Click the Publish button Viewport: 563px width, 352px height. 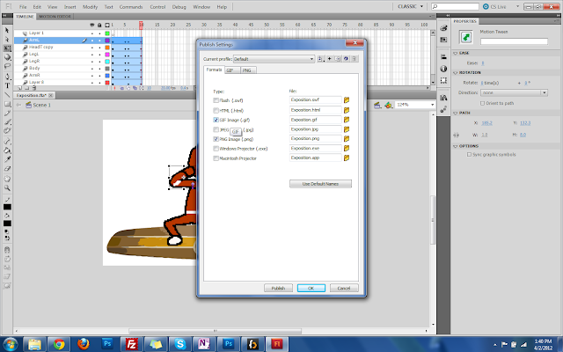[278, 288]
